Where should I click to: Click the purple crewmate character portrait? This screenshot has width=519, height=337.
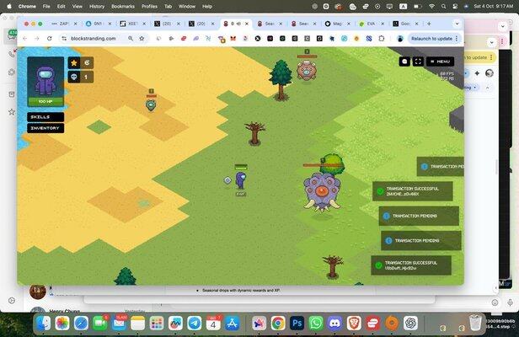click(x=45, y=78)
